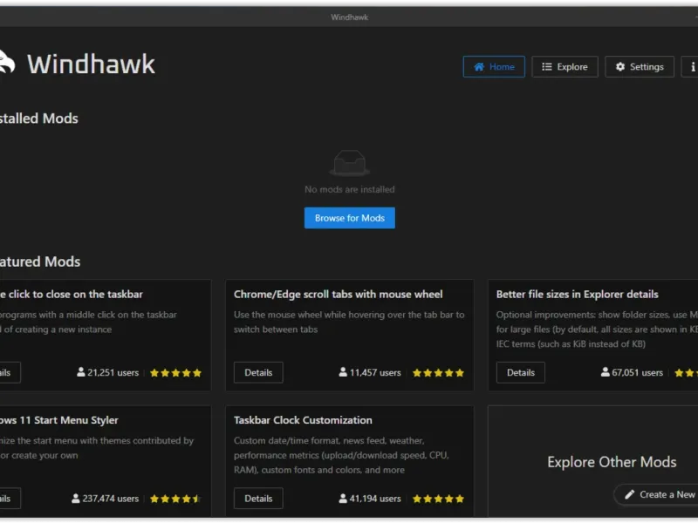Screen dimensions: 698x523
Task: Click the Browse for Mods button
Action: point(350,218)
